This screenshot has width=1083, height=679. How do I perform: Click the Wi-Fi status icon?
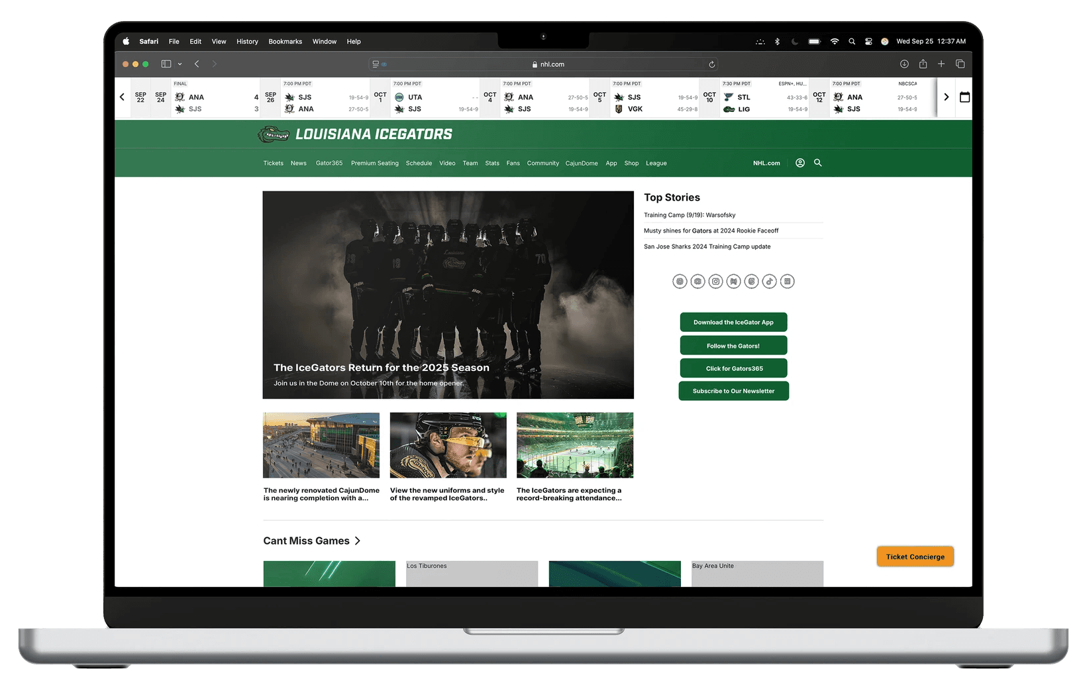(835, 41)
